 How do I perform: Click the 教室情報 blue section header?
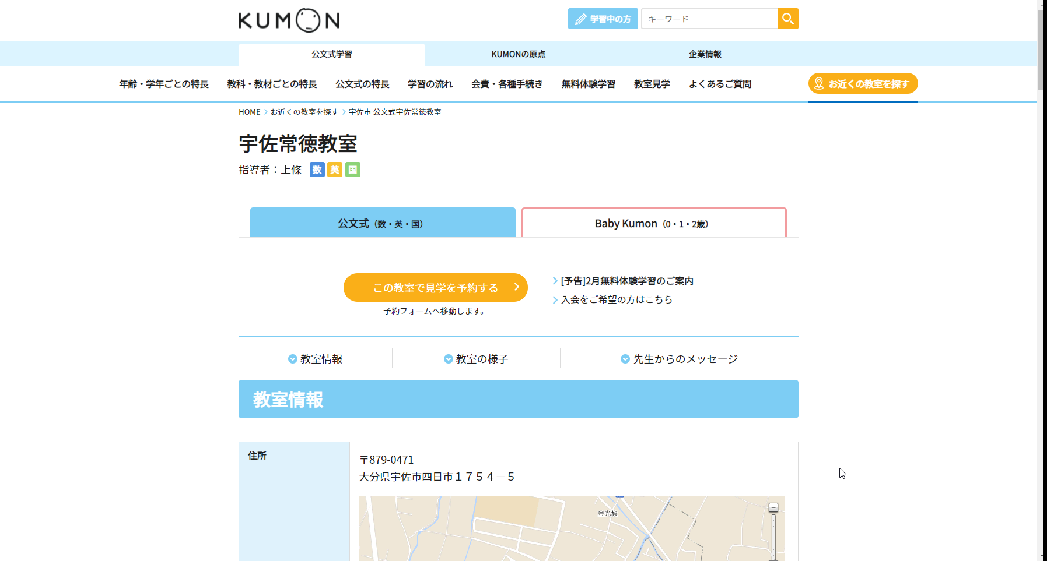click(519, 399)
